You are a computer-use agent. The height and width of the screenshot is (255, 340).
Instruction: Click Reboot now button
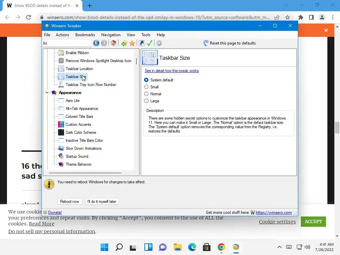pyautogui.click(x=70, y=202)
